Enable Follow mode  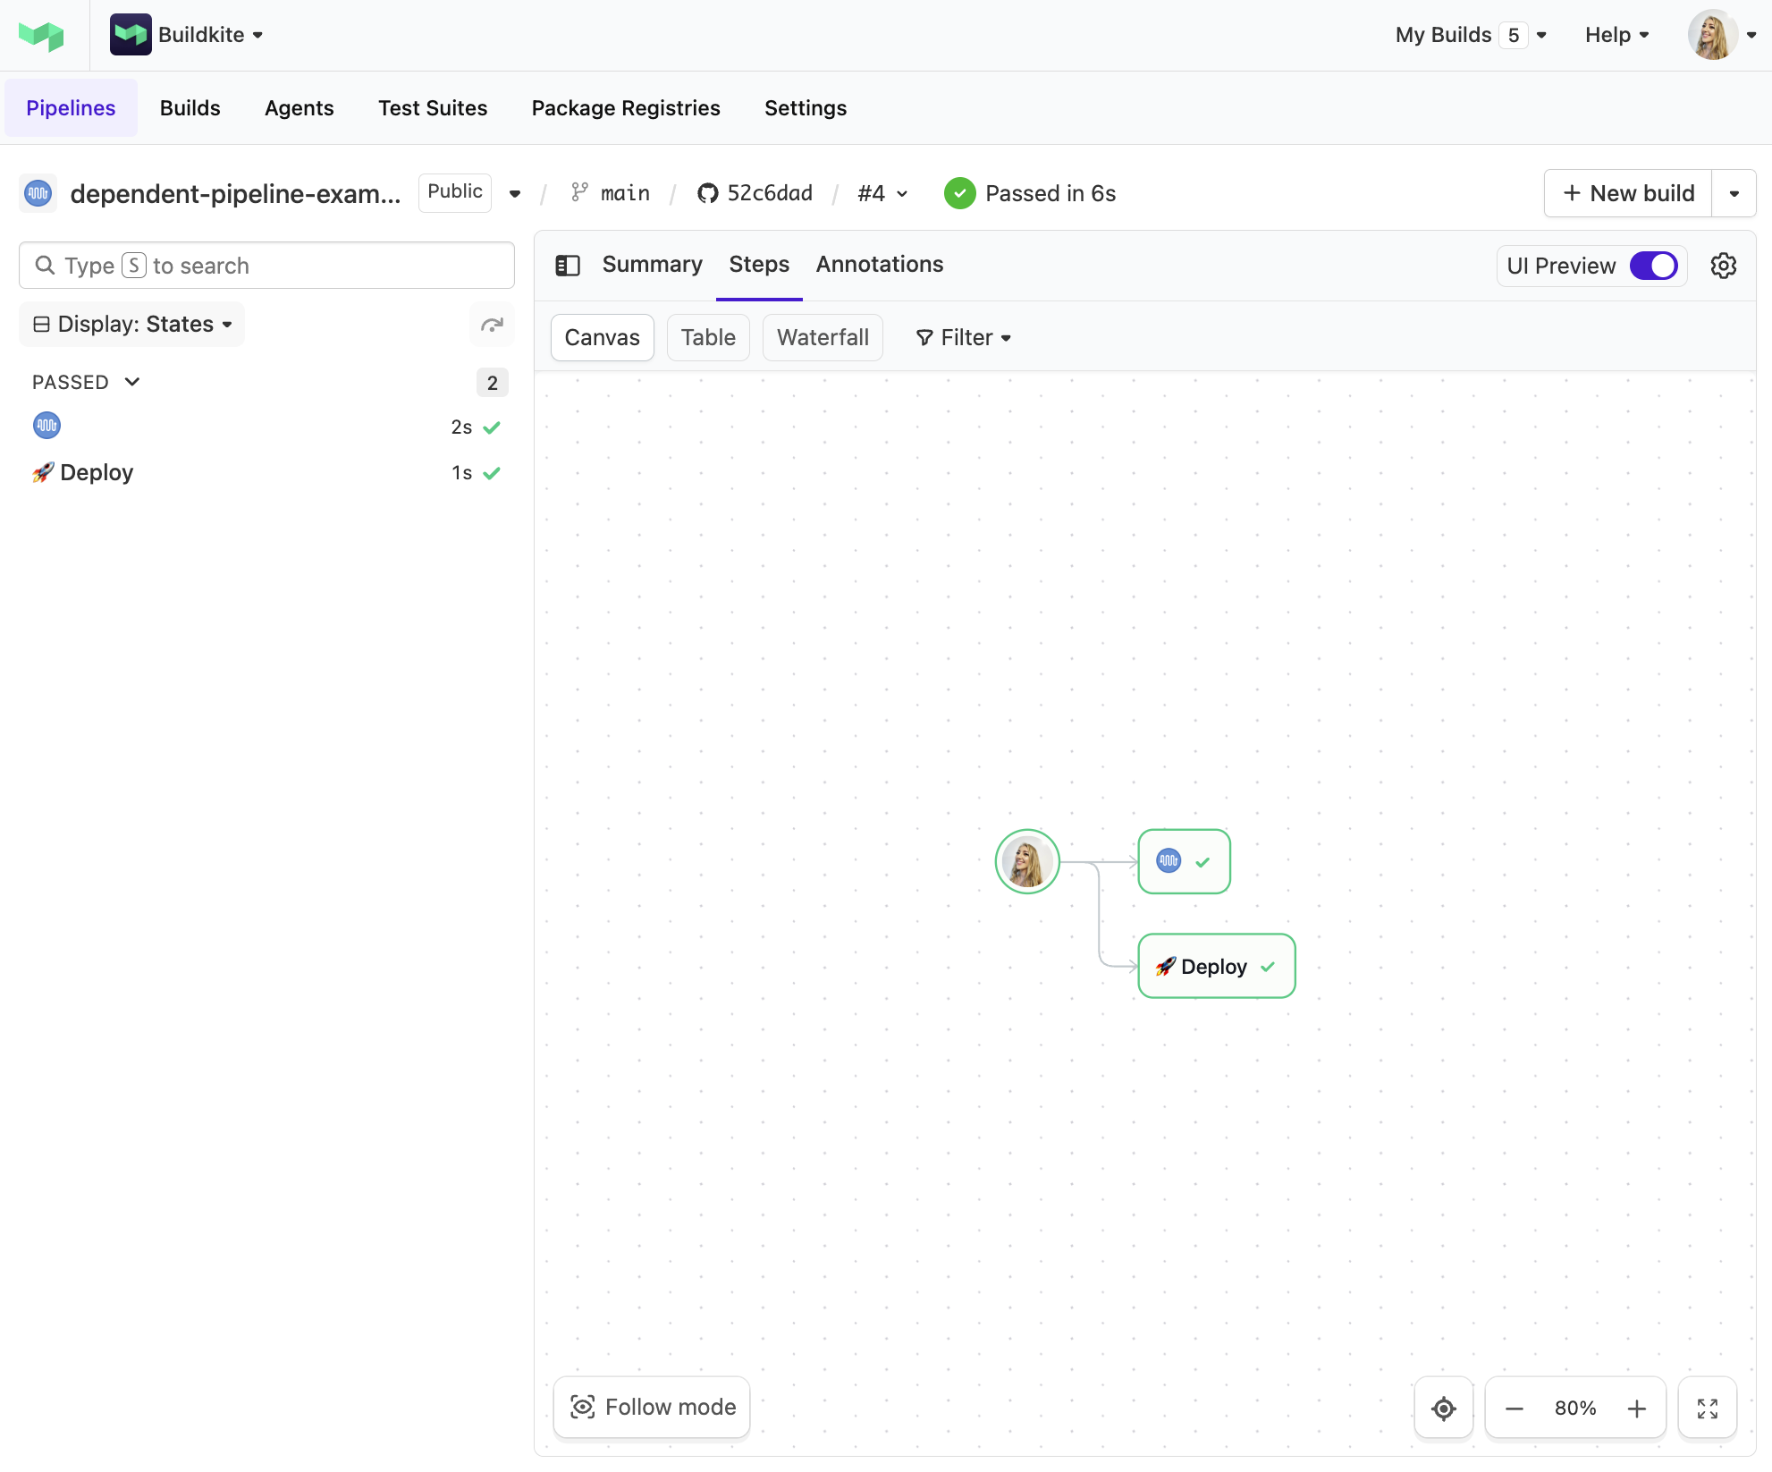[652, 1407]
